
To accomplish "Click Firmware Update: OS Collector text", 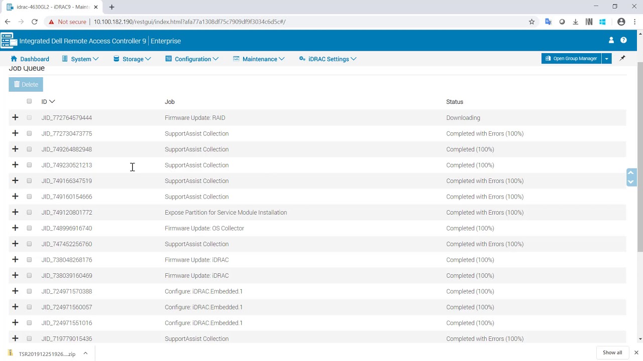I will [204, 228].
